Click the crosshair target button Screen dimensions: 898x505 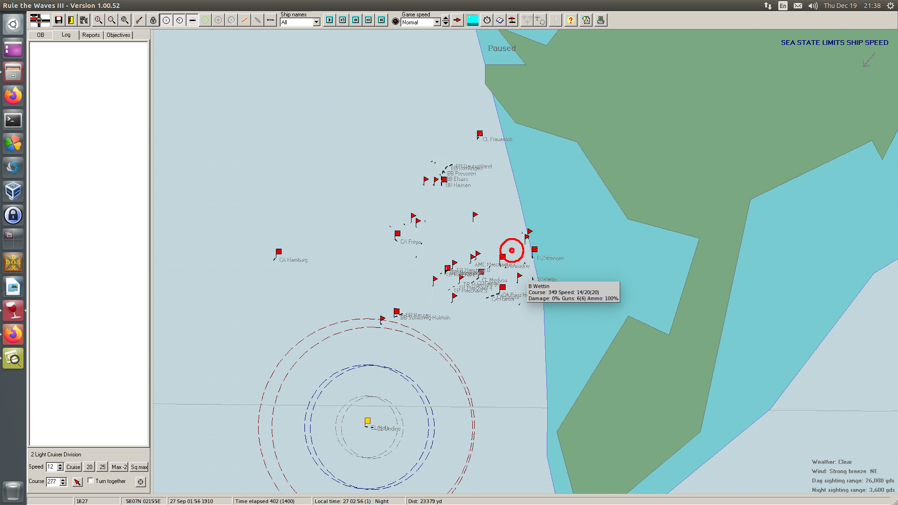coord(140,482)
